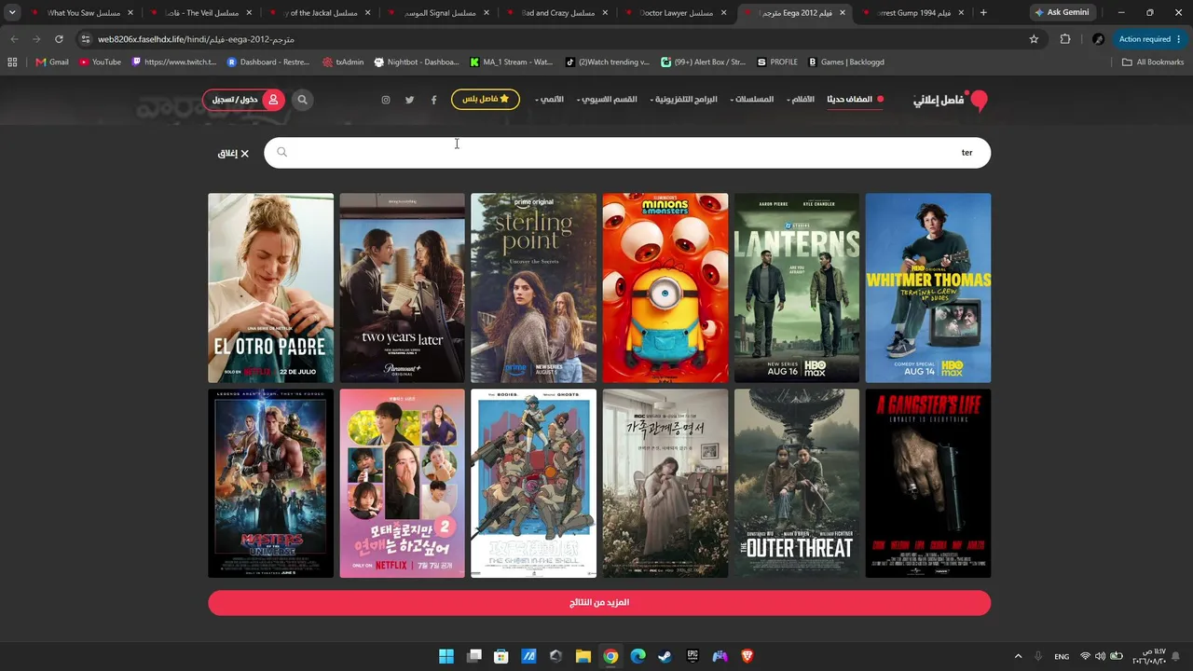
Task: Open the Instagram social icon in header
Action: pos(386,100)
